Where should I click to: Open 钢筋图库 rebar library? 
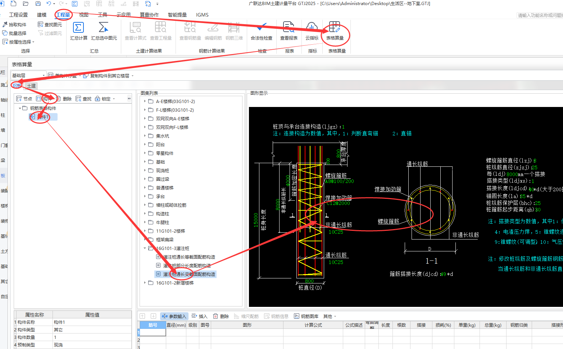point(306,316)
